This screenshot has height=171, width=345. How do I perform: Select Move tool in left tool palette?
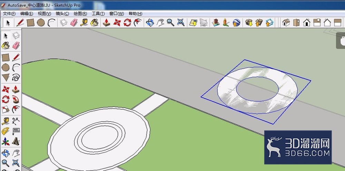[6, 89]
